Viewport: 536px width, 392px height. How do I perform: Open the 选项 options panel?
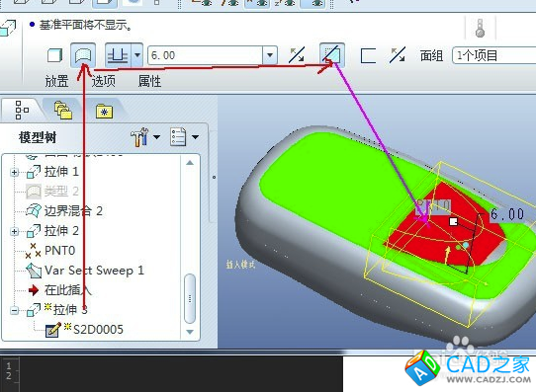coord(103,81)
